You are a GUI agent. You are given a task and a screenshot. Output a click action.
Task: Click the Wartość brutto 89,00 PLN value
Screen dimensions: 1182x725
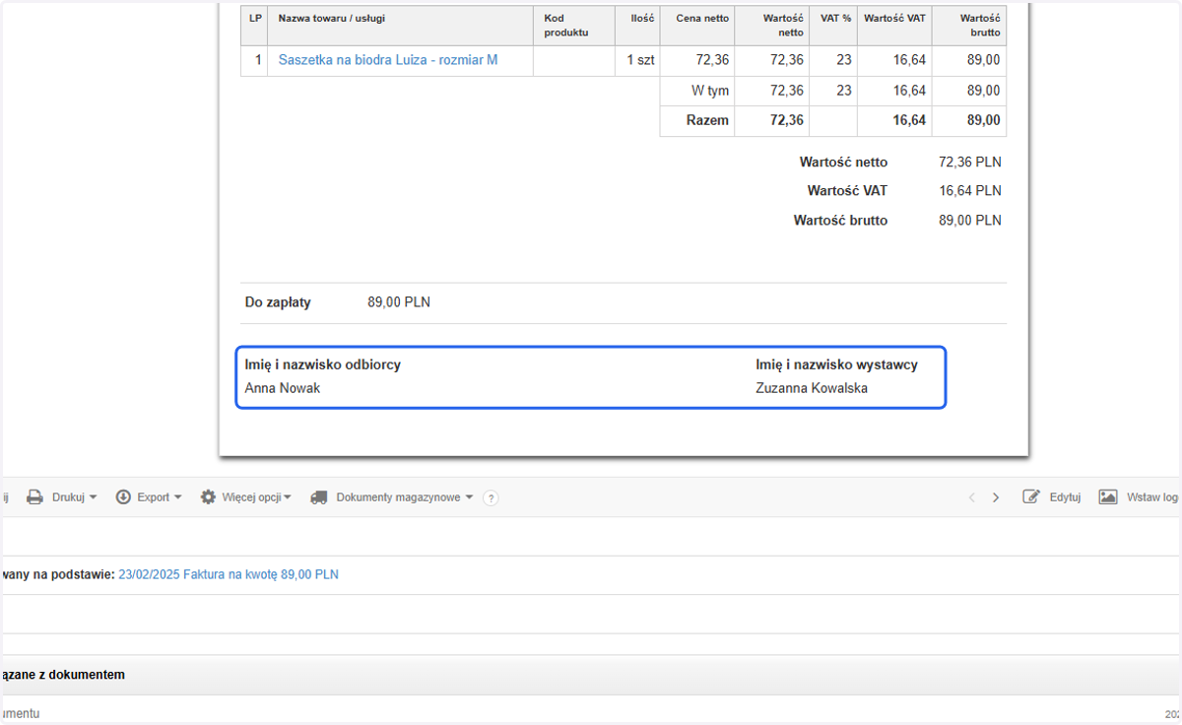[x=970, y=221]
